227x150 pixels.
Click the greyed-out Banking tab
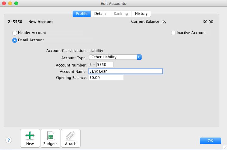tap(121, 14)
